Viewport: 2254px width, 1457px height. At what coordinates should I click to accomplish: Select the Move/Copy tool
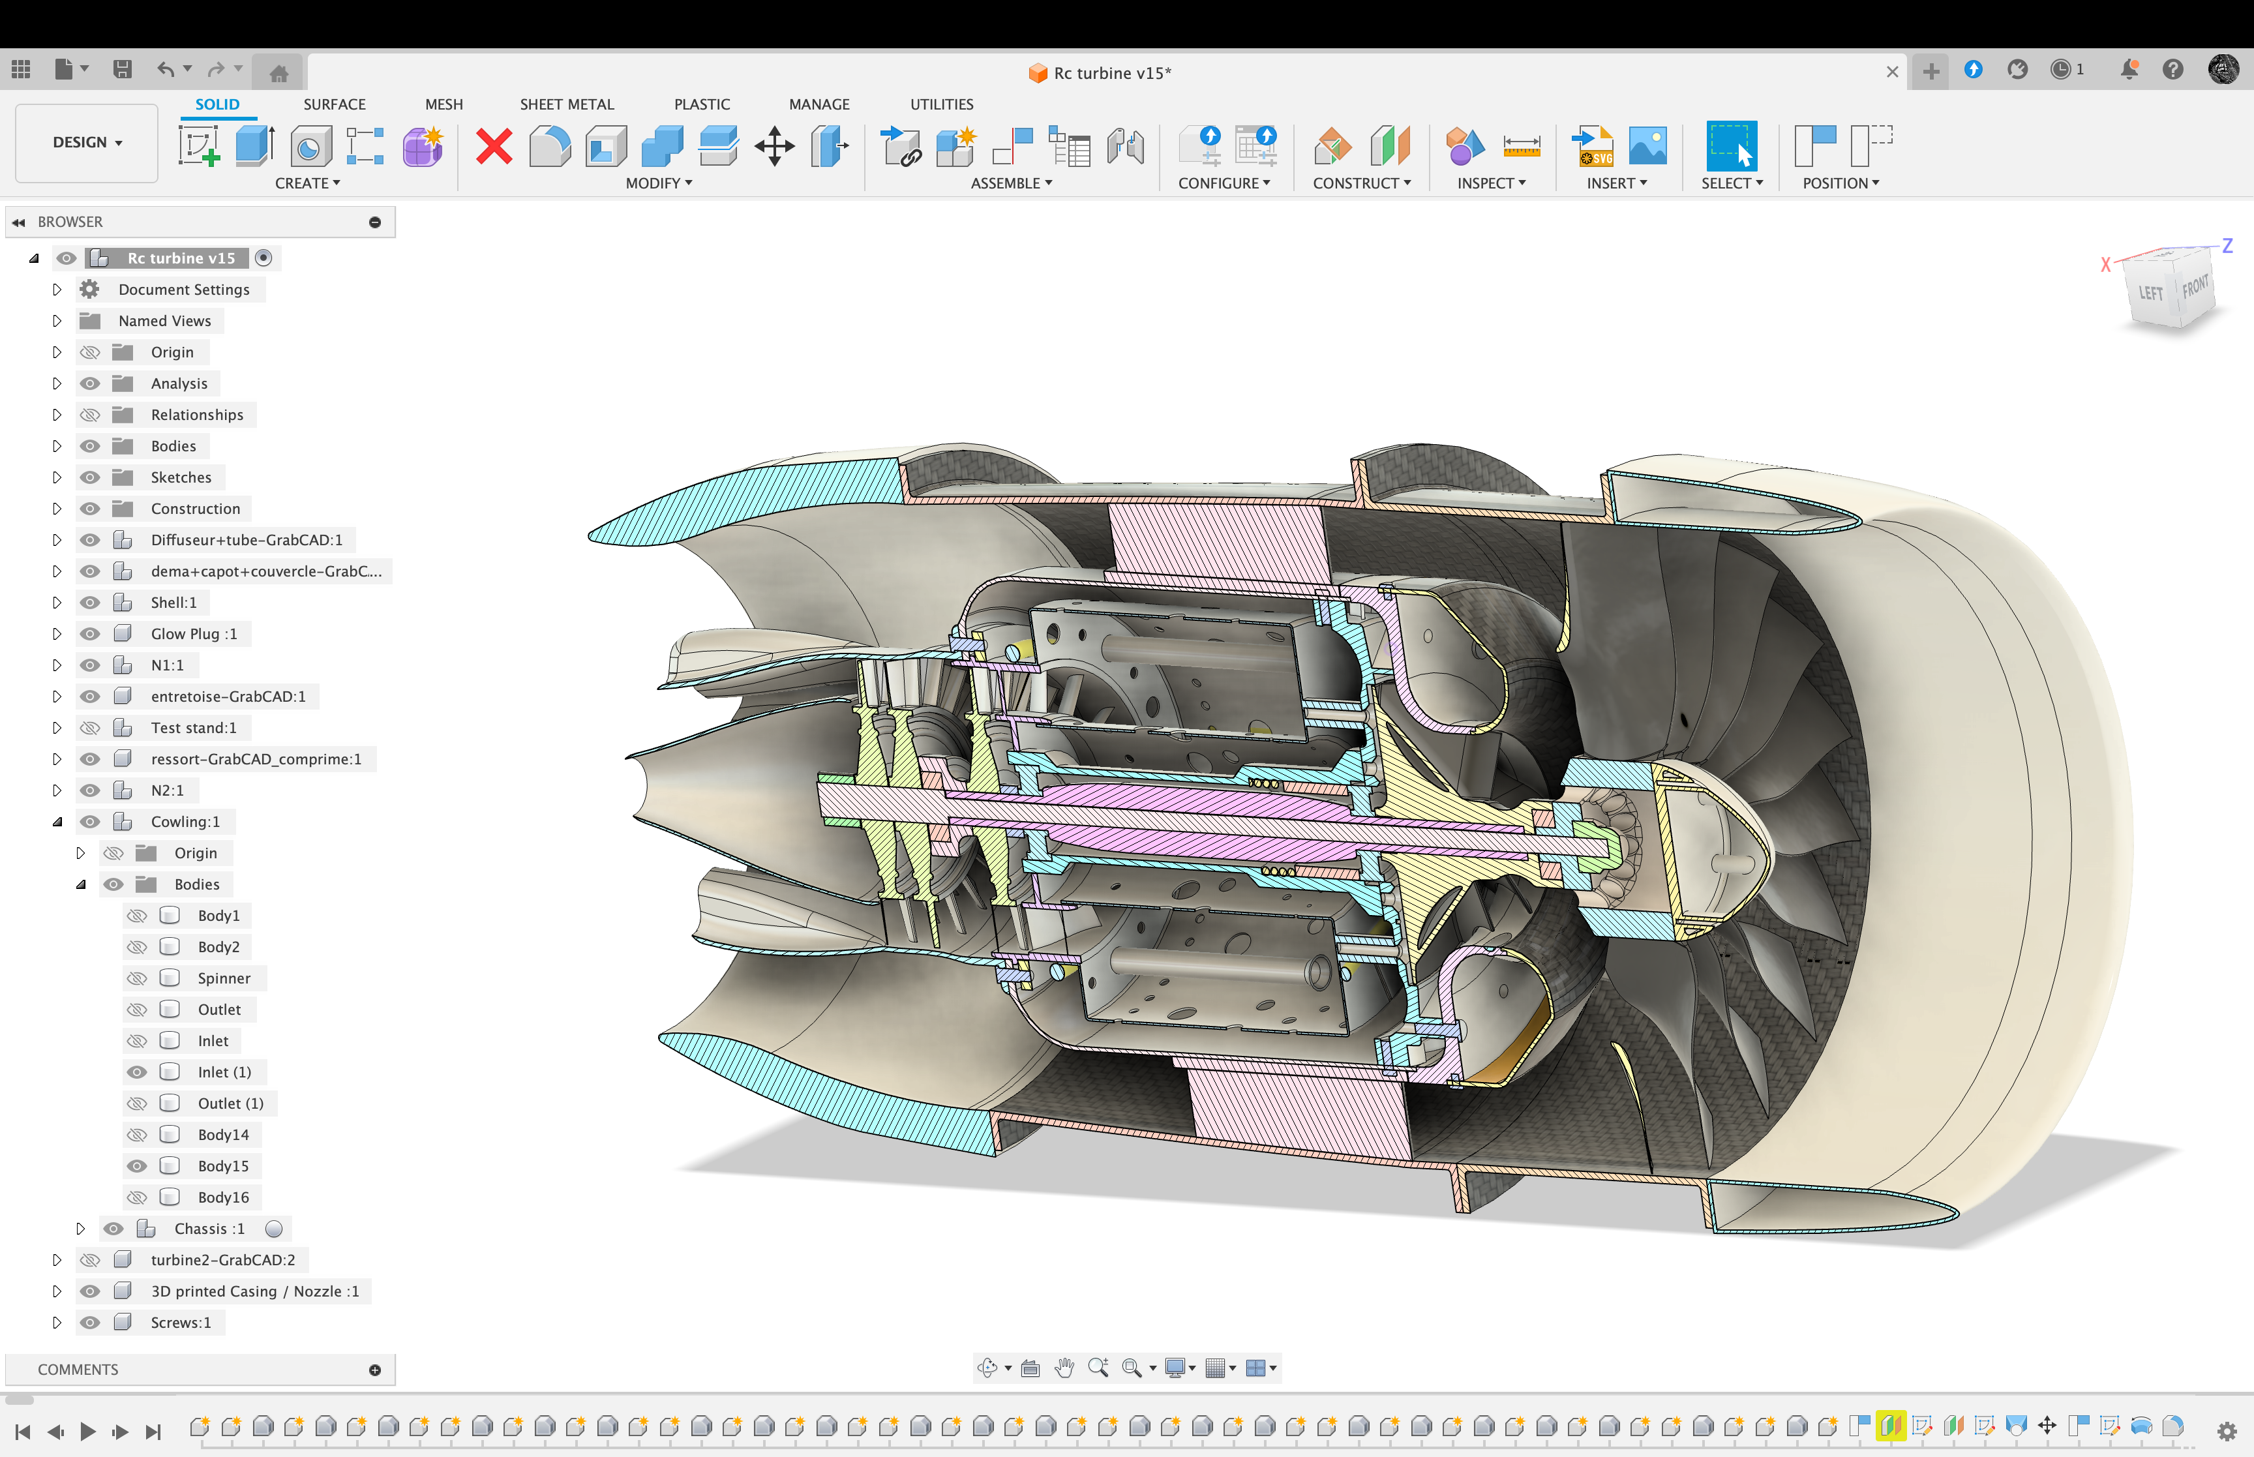[775, 147]
